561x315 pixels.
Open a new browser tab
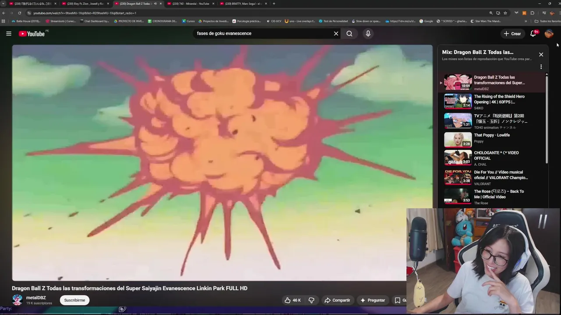click(x=274, y=3)
